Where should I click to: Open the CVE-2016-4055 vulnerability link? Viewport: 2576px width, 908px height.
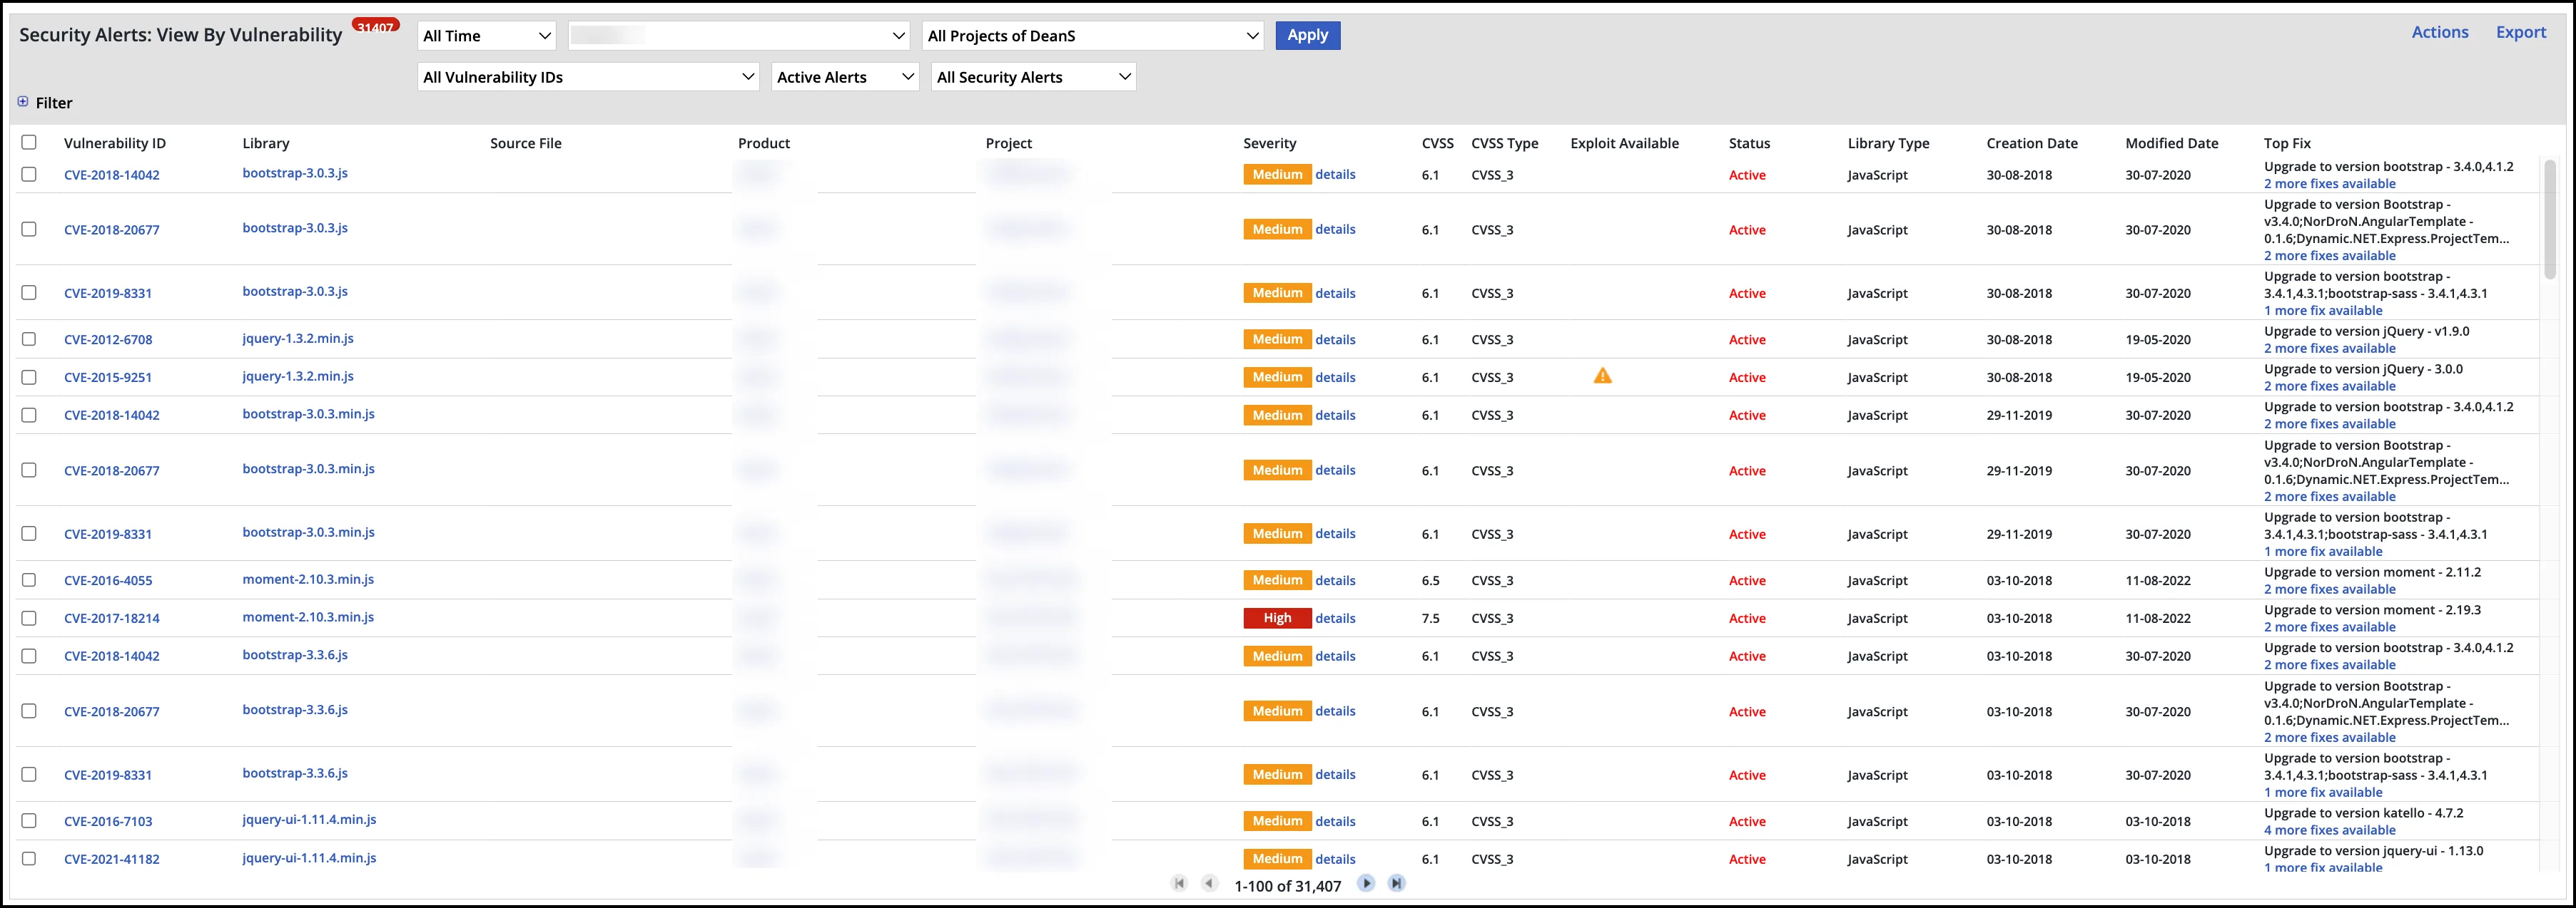tap(109, 579)
